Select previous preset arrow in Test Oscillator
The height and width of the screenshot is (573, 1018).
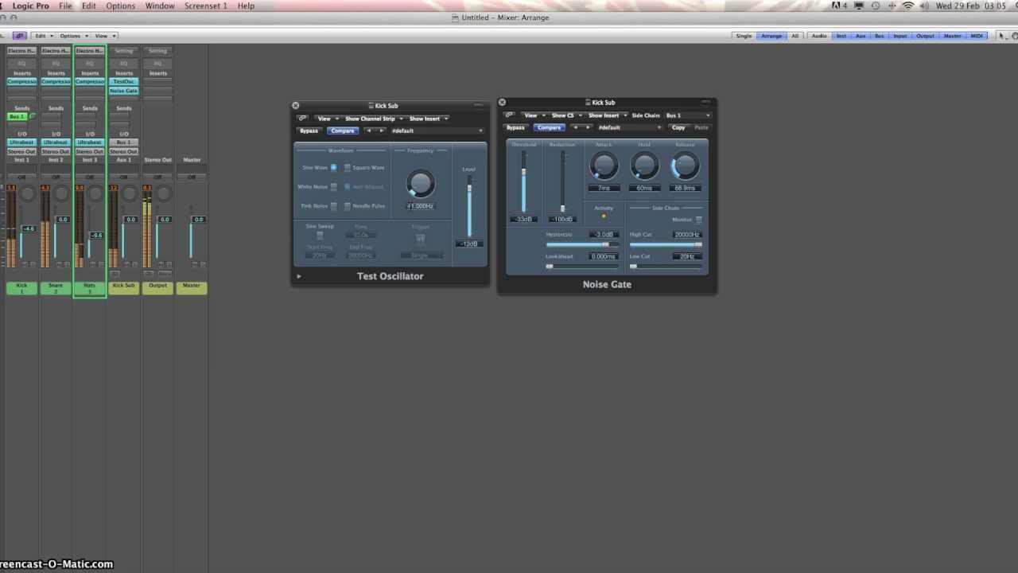368,131
